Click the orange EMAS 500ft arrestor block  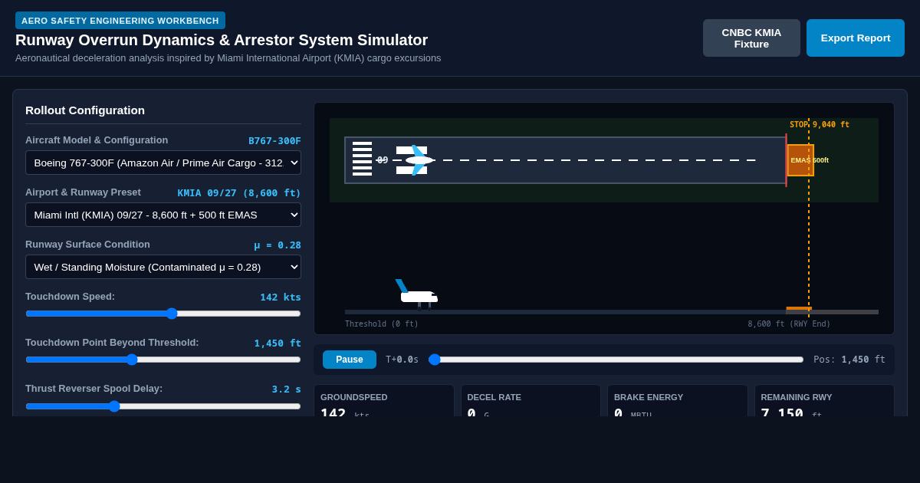[x=800, y=160]
